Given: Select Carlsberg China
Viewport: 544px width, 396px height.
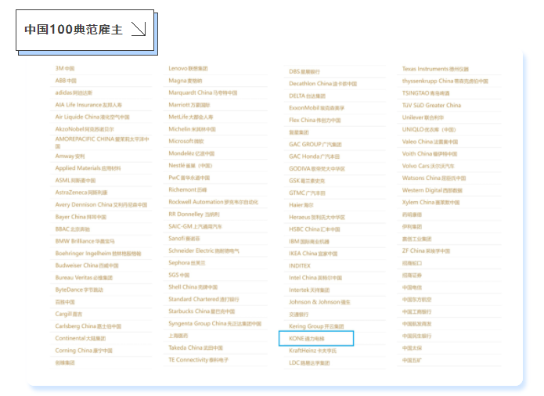Looking at the screenshot, I should [x=88, y=326].
